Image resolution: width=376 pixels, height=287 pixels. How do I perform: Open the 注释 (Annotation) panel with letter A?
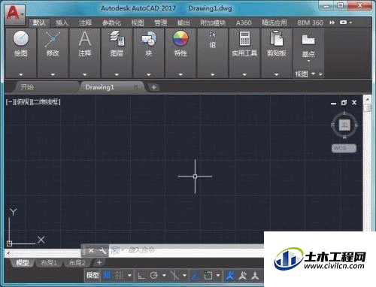85,43
